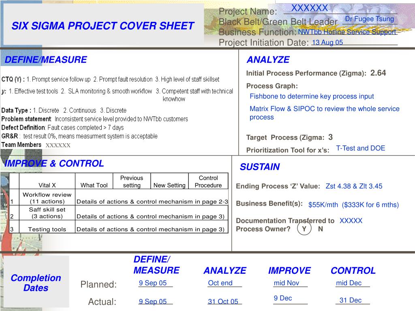Click the 'Data Type :' label
The width and height of the screenshot is (415, 311).
click(16, 110)
